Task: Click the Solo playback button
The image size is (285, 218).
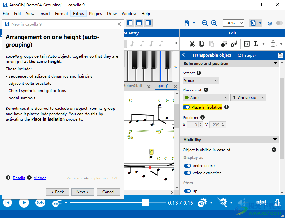Action: (40, 203)
